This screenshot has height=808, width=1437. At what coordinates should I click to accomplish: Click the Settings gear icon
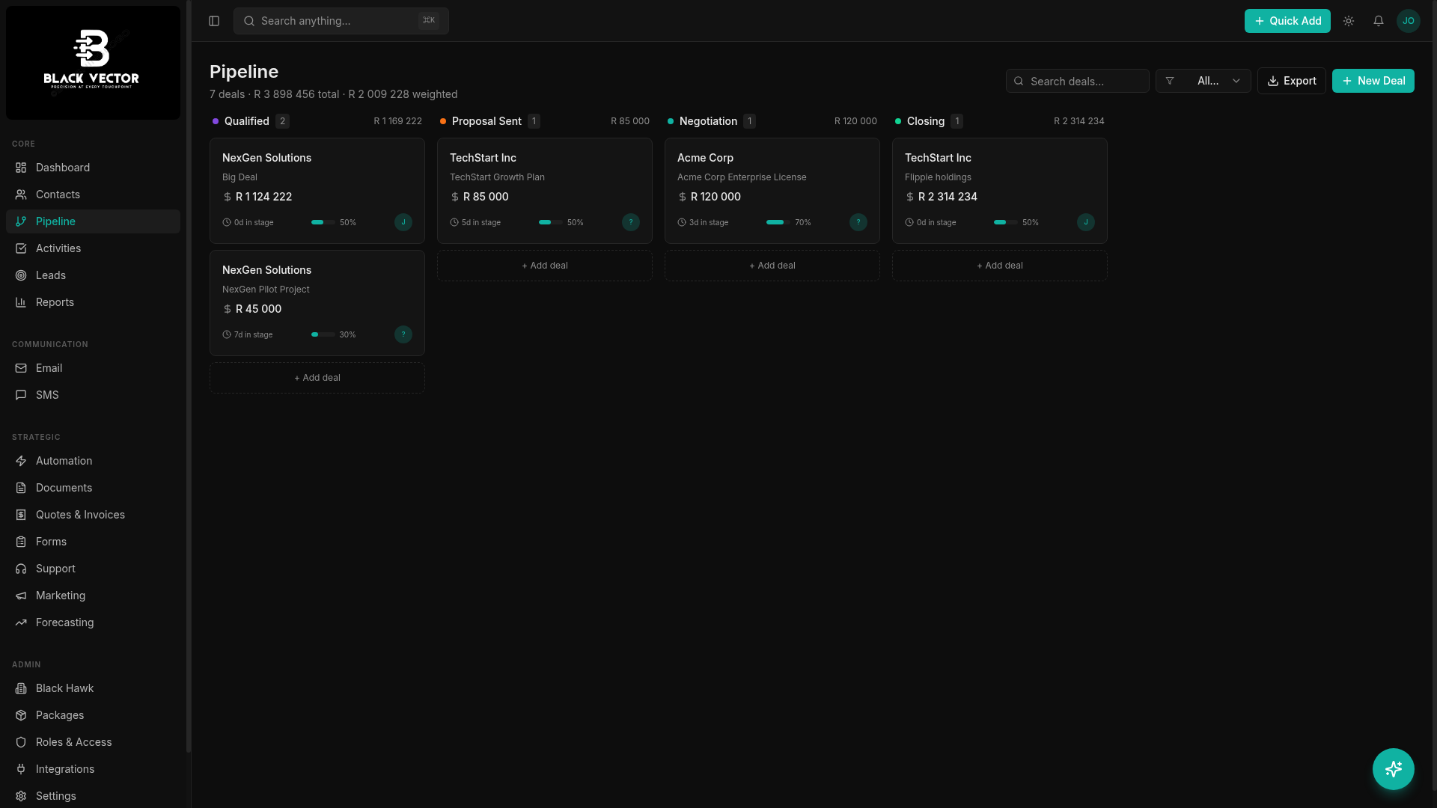[21, 796]
